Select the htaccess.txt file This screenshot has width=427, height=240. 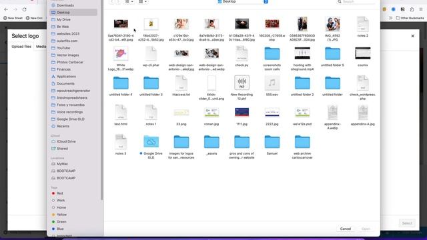181,83
